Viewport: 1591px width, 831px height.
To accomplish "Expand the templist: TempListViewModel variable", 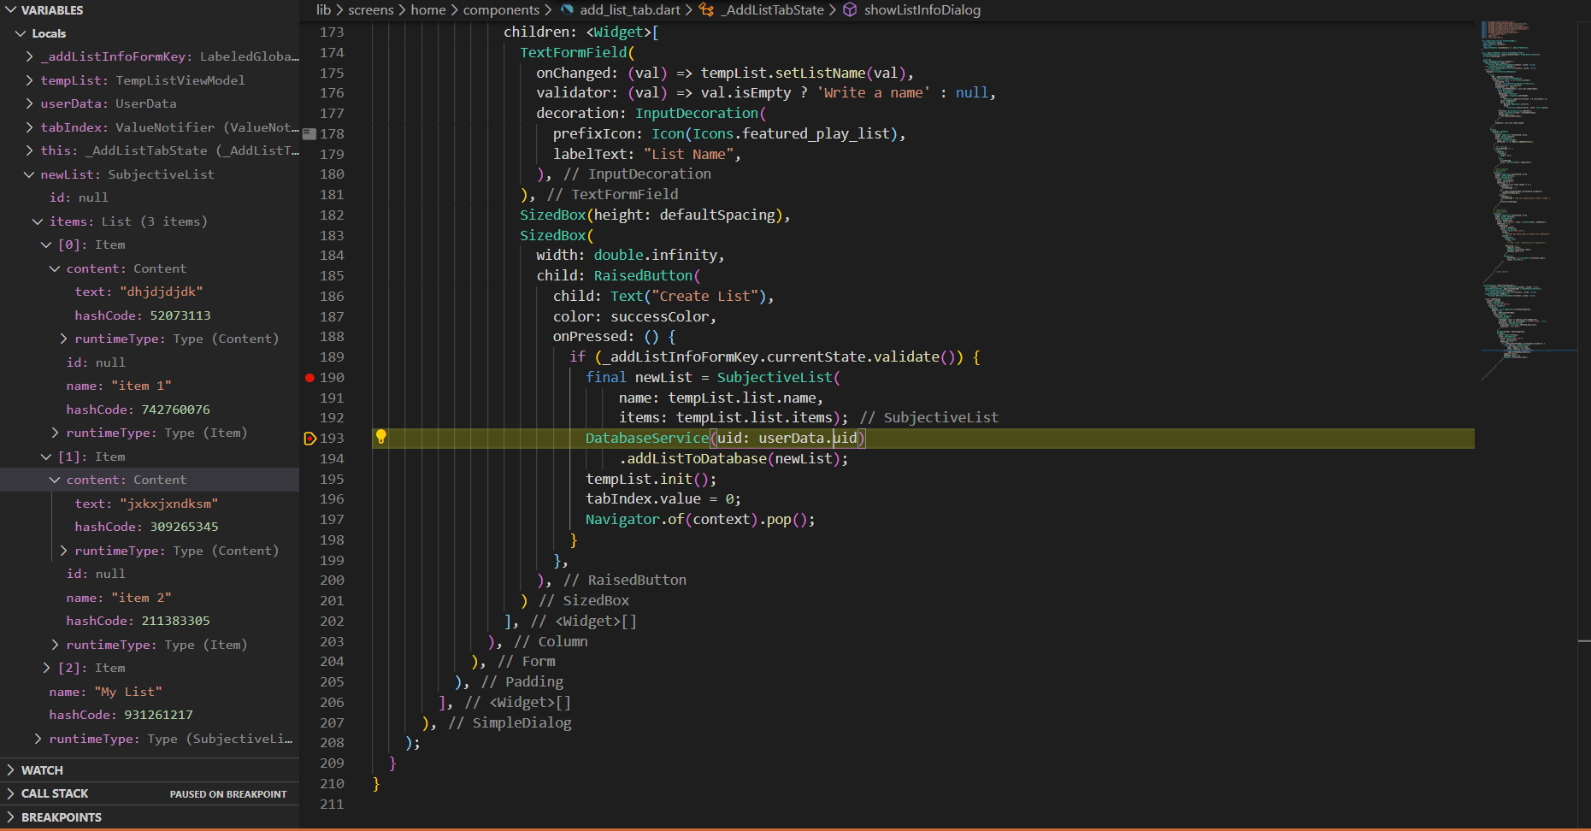I will [x=30, y=80].
